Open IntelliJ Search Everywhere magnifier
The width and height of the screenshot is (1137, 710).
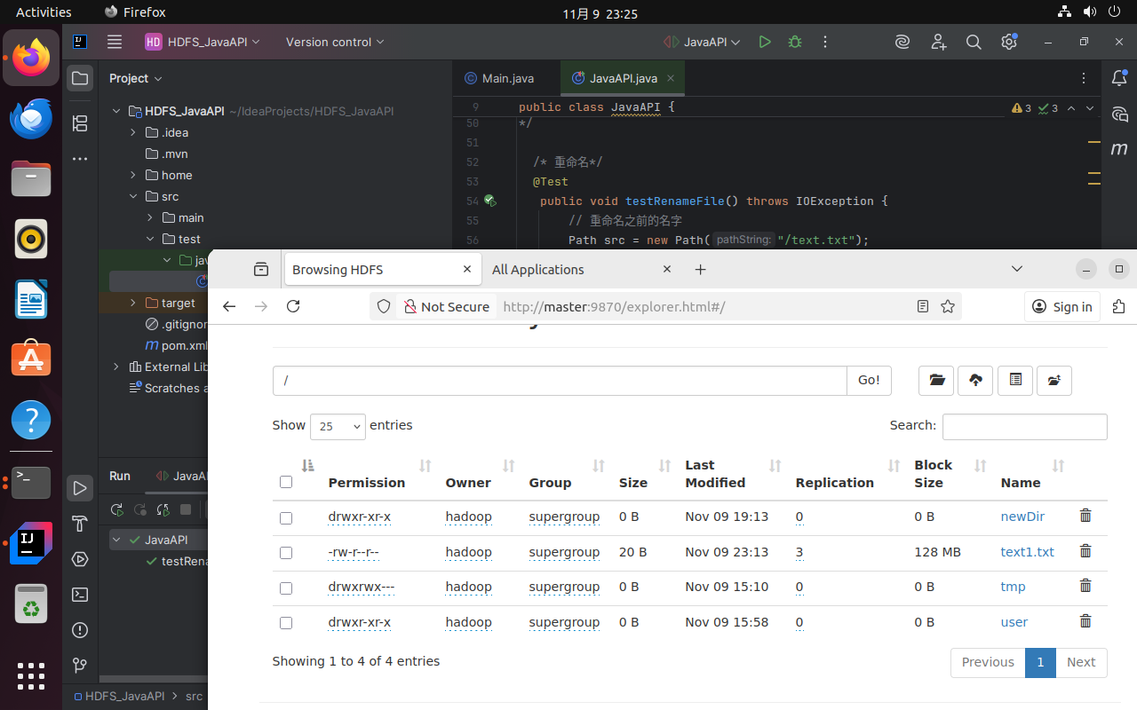tap(974, 42)
